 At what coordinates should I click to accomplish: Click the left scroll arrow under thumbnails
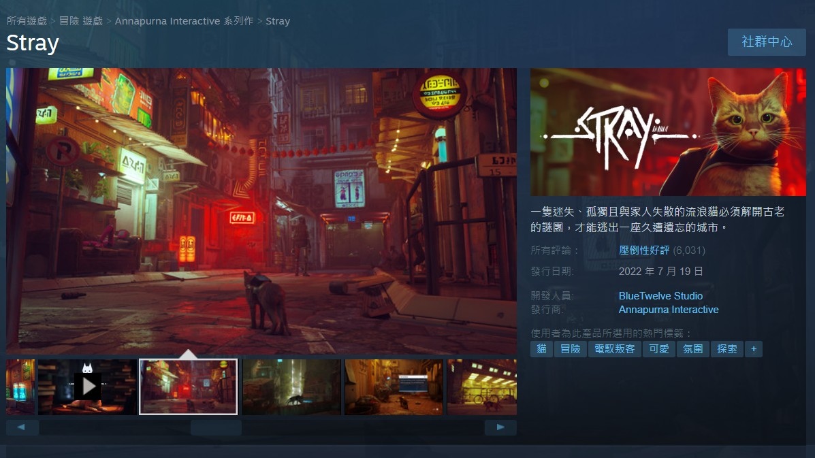(x=22, y=427)
